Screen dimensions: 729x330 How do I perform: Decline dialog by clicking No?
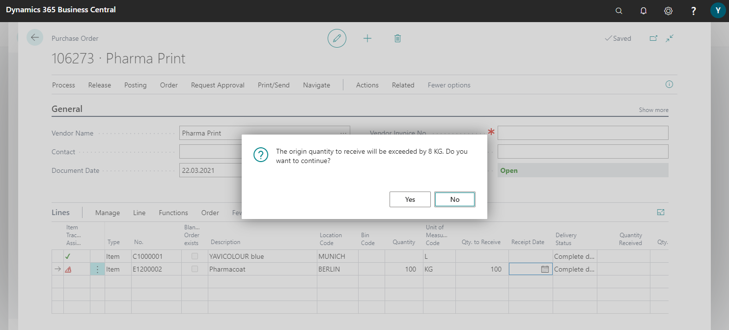(455, 199)
